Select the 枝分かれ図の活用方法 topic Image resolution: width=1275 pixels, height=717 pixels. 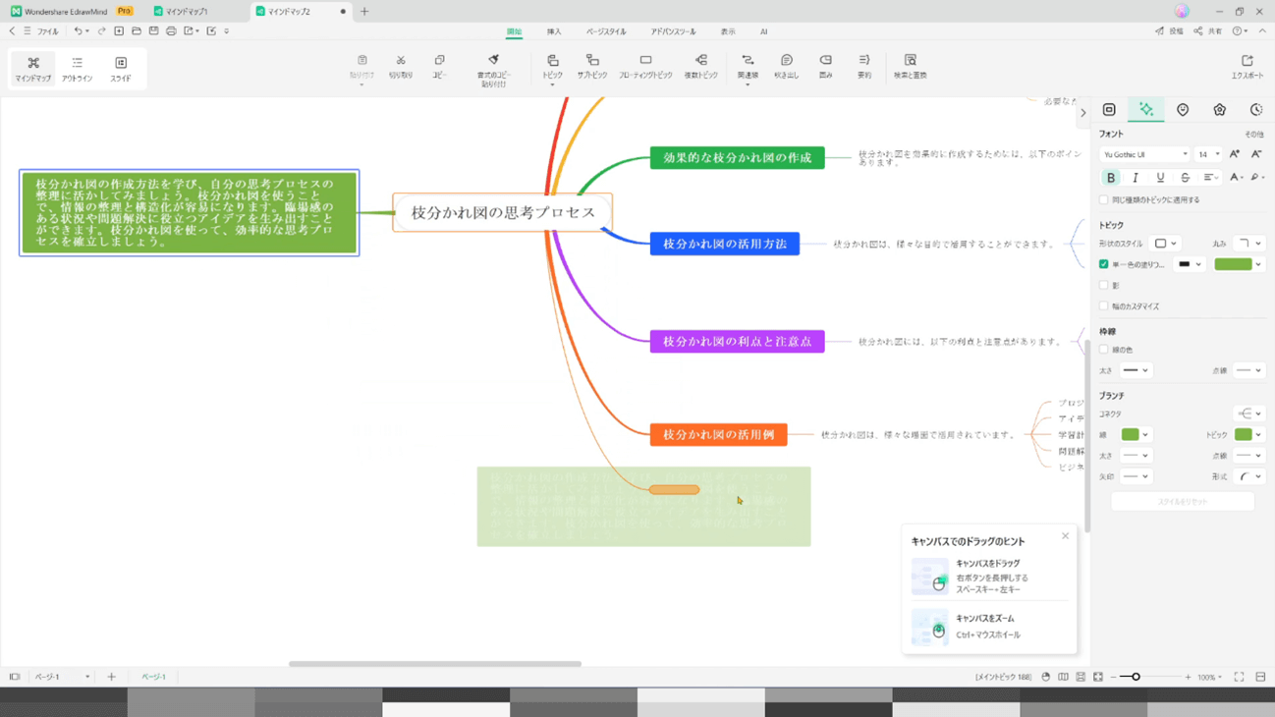(725, 244)
